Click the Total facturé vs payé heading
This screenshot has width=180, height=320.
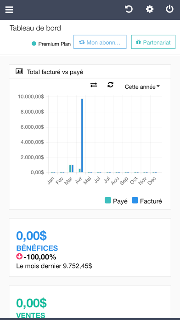[x=55, y=72]
